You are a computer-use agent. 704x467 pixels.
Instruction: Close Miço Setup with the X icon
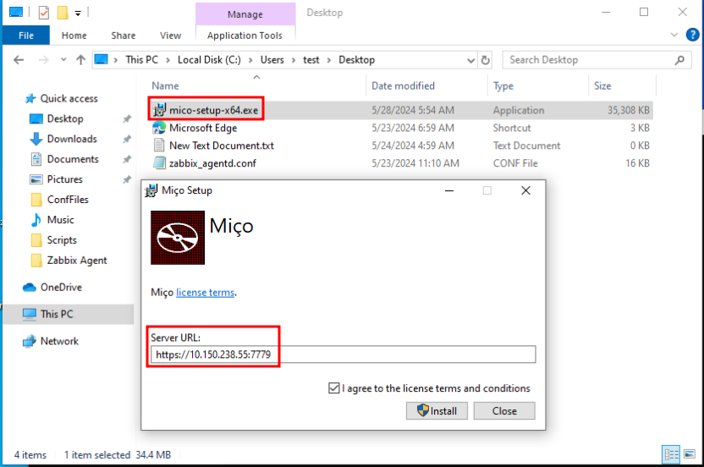click(x=525, y=191)
